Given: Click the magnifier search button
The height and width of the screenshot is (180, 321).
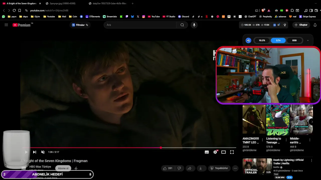Looking at the screenshot, I should (x=182, y=25).
